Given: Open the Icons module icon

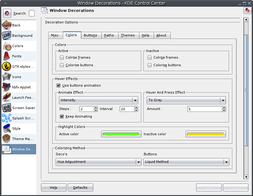Looking at the screenshot, I should (6, 77).
